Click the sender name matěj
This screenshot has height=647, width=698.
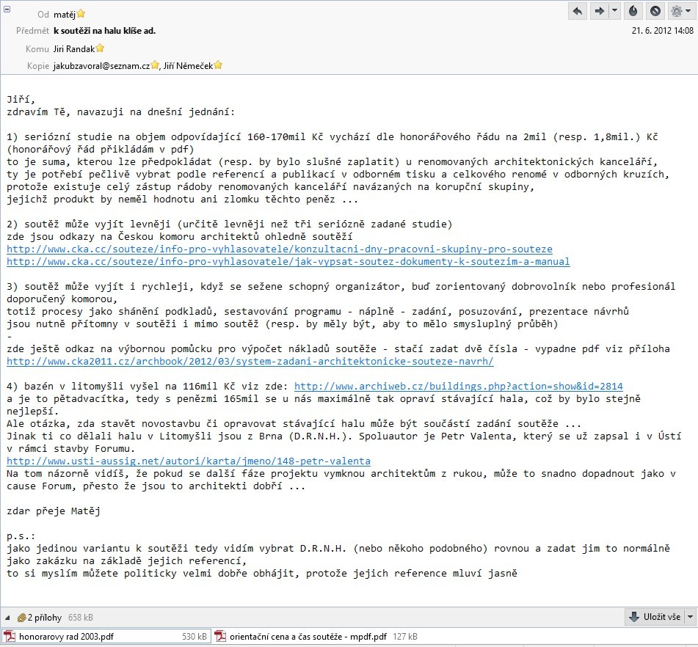pyautogui.click(x=65, y=15)
